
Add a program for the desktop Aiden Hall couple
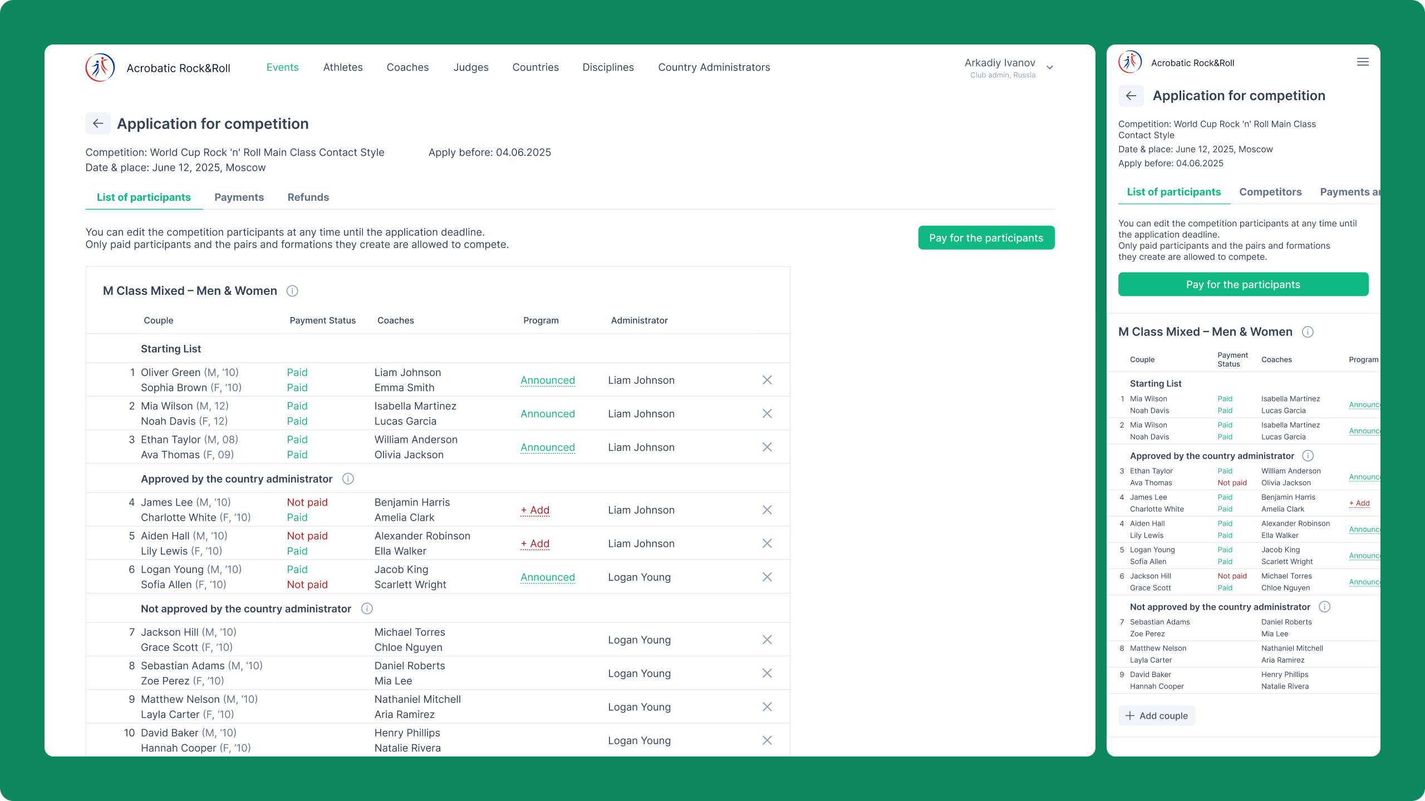click(x=535, y=543)
